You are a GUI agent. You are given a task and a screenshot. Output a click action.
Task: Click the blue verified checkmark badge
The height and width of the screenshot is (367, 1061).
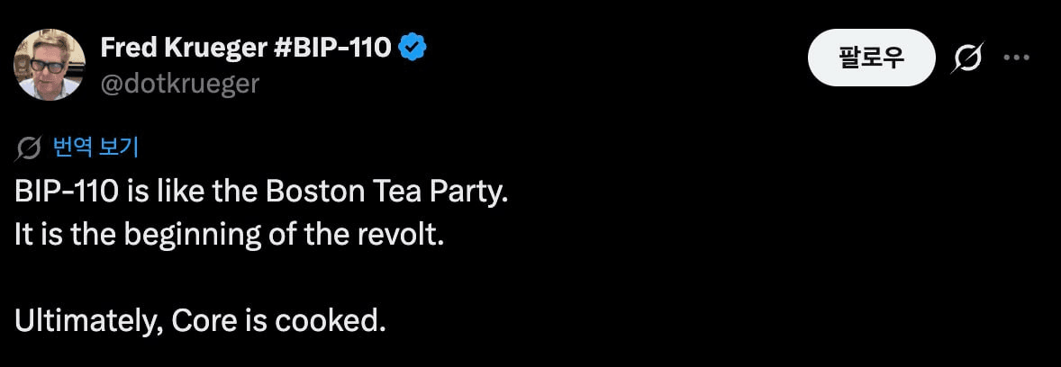413,48
